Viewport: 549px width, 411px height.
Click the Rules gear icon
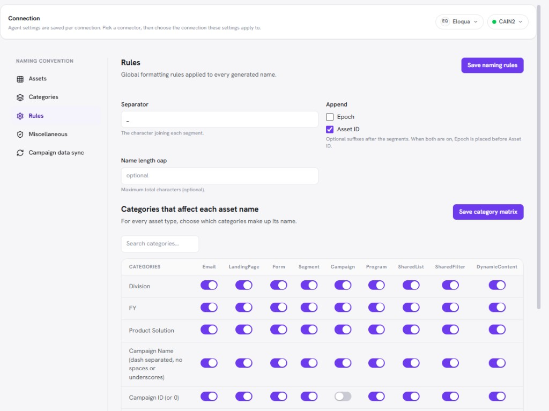(x=20, y=116)
